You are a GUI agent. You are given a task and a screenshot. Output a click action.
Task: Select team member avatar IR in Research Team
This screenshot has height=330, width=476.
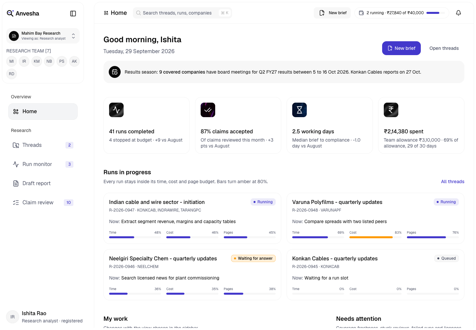pos(24,61)
